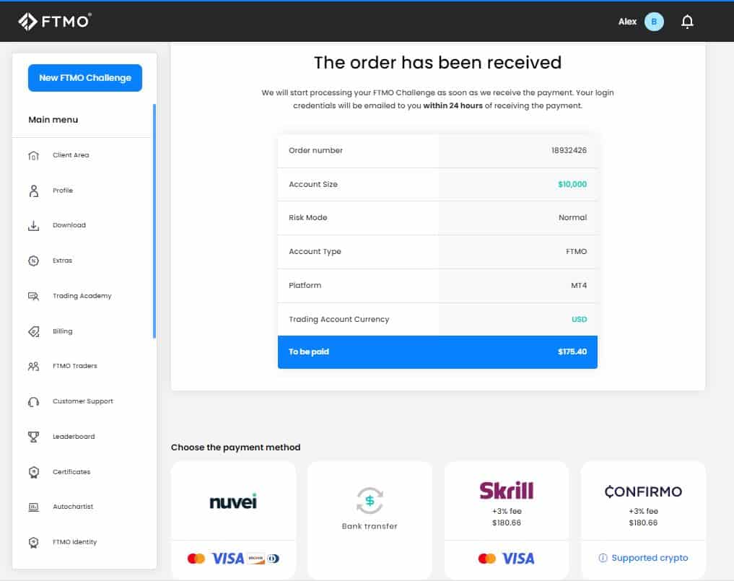Viewport: 734px width, 581px height.
Task: Click the Leaderboard trophy icon
Action: 34,437
